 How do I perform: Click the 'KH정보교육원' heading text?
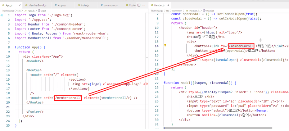(204, 37)
